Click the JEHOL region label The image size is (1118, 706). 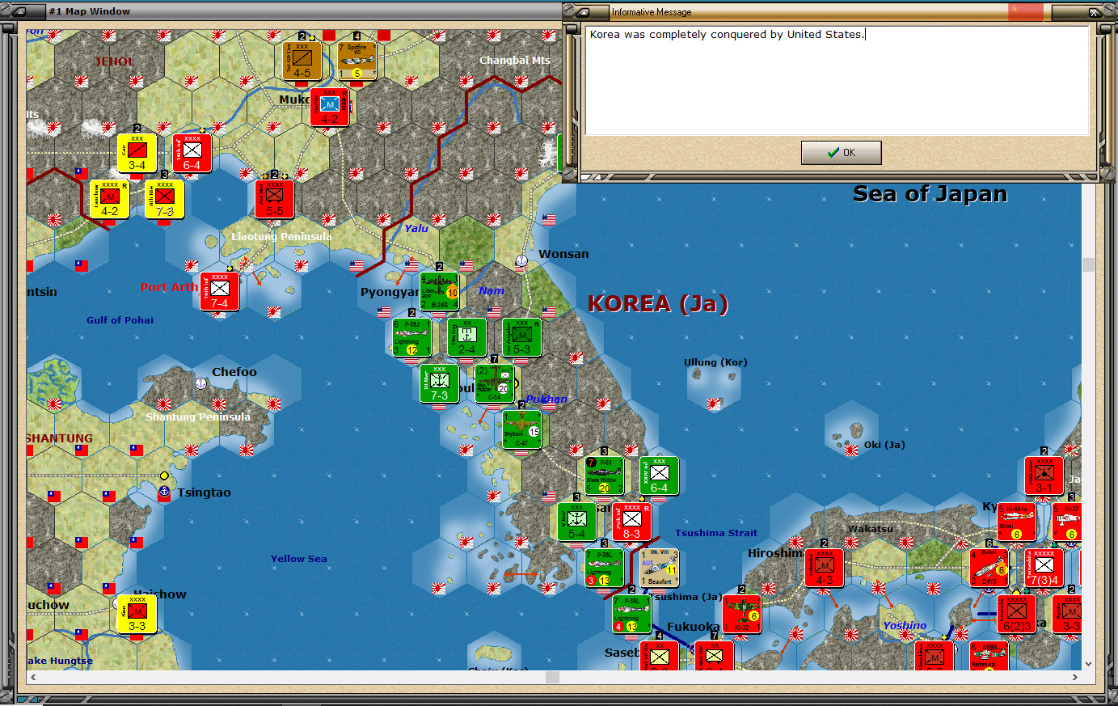(114, 61)
